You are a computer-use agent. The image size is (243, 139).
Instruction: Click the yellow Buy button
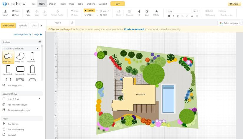pyautogui.click(x=118, y=4)
